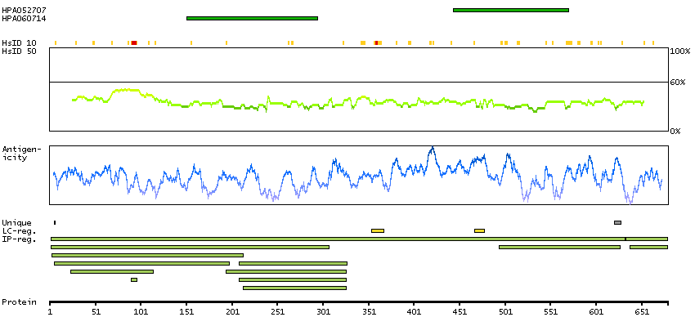Select the yellow LC-reg. bar near position 472
The width and height of the screenshot is (695, 335).
click(x=479, y=230)
